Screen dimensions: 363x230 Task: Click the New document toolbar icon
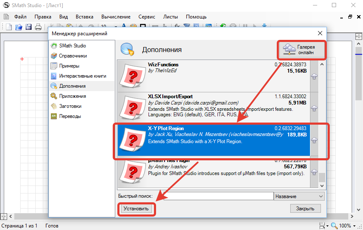9,27
